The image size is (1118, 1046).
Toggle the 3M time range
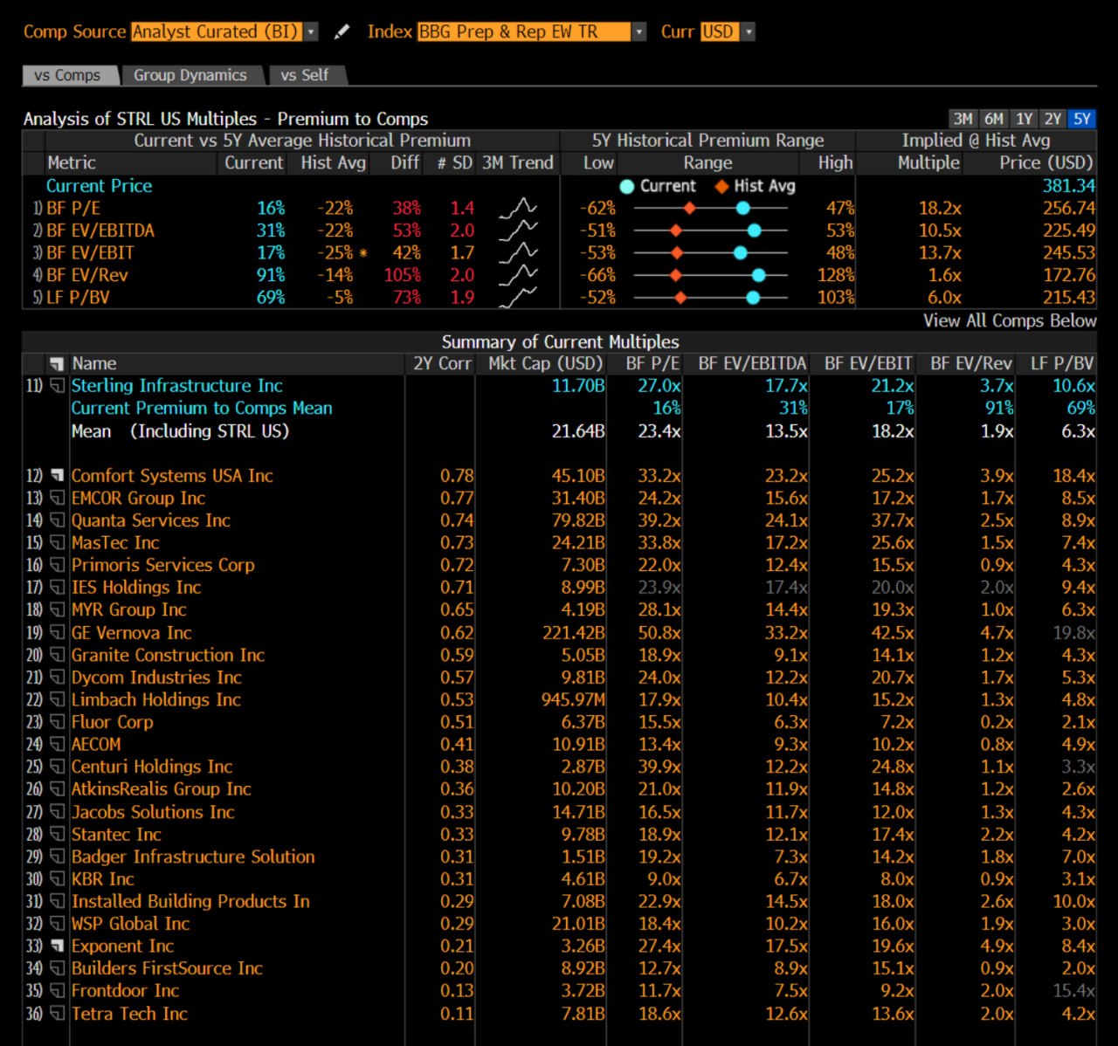point(963,118)
